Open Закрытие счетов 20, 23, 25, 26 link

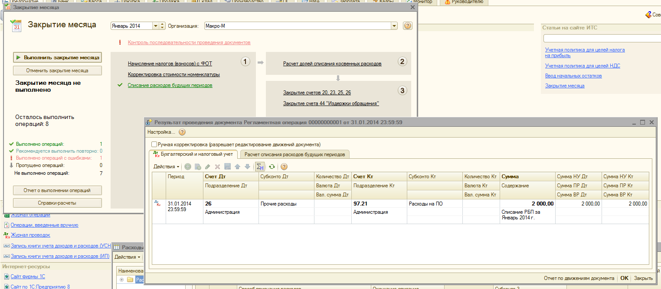point(317,93)
